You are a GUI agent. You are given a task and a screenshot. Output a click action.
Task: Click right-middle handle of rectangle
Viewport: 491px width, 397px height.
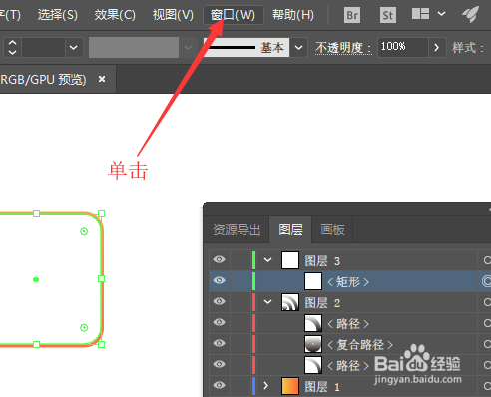pyautogui.click(x=101, y=278)
